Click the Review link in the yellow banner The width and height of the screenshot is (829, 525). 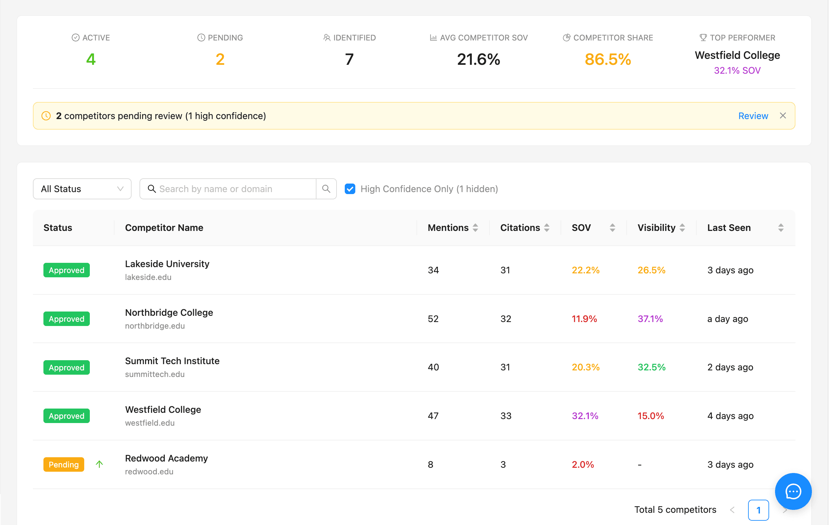click(x=753, y=116)
